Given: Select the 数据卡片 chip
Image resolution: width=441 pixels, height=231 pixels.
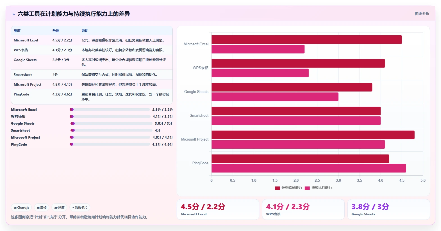Looking at the screenshot, I should coord(80,207).
